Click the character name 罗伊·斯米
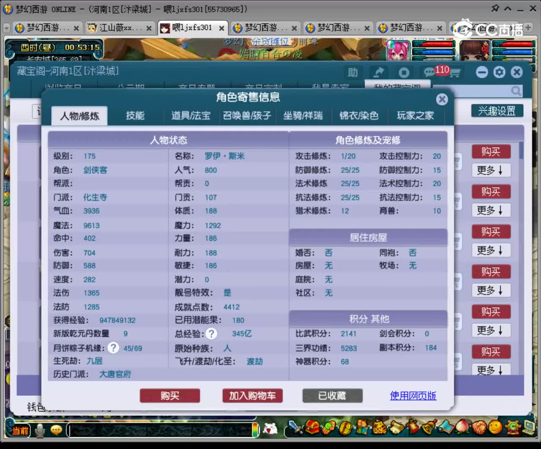Viewport: 541px width, 449px height. coord(224,156)
